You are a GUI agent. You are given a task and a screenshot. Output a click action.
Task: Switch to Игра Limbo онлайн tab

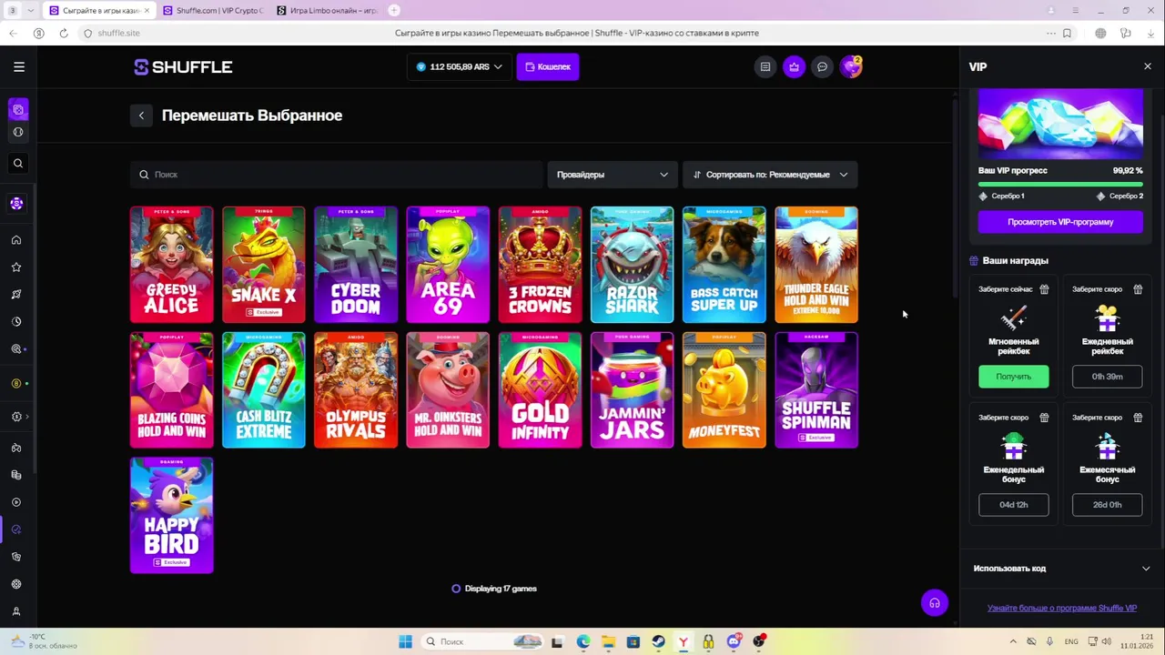(327, 11)
